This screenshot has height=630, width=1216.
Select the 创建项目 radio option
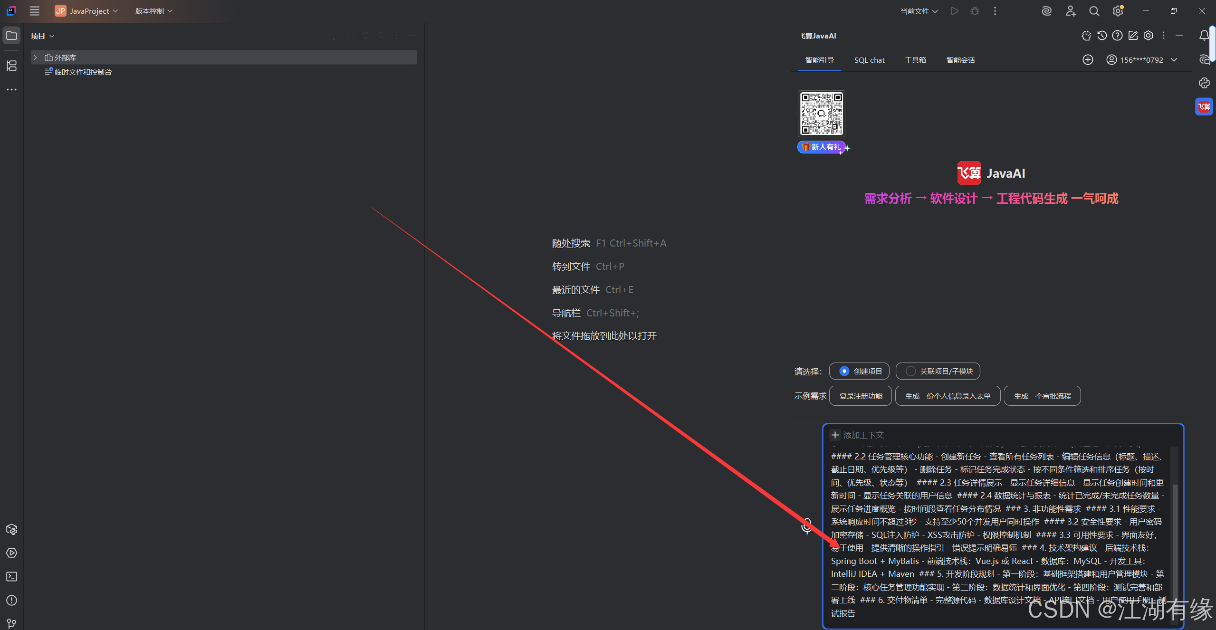point(860,371)
